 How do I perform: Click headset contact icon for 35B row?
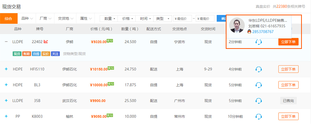pos(258,101)
